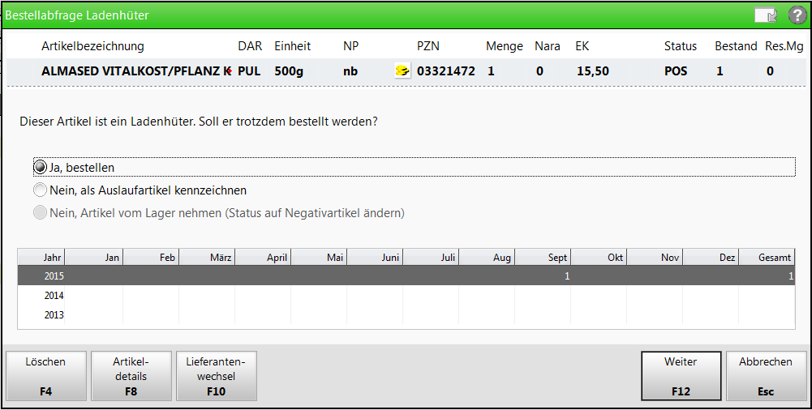
Task: Choose 'Nein, als Auslaufartikel kennzeichnen' option
Action: click(x=41, y=190)
